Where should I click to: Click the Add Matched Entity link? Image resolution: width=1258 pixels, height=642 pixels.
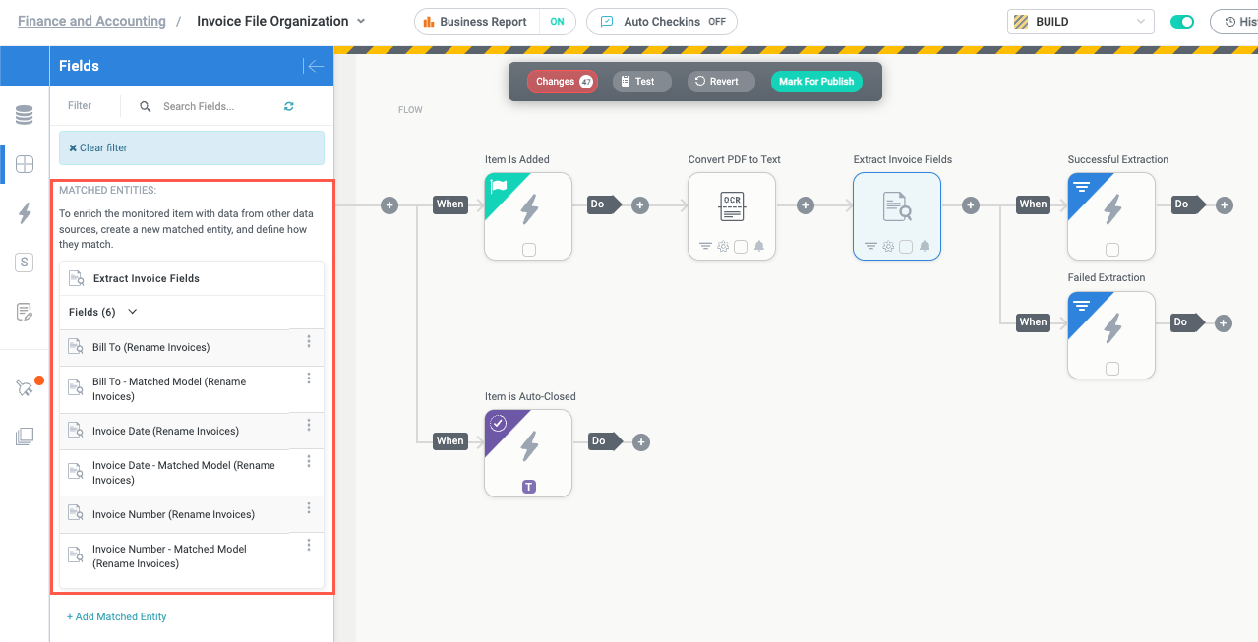point(116,616)
